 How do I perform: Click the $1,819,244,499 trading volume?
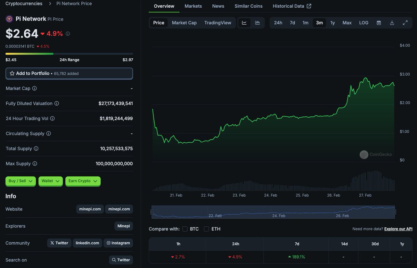[116, 118]
